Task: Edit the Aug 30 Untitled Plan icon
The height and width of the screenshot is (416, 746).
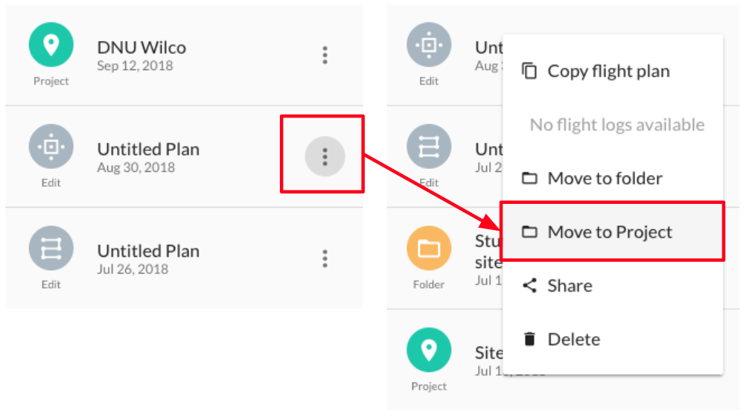Action: point(51,147)
